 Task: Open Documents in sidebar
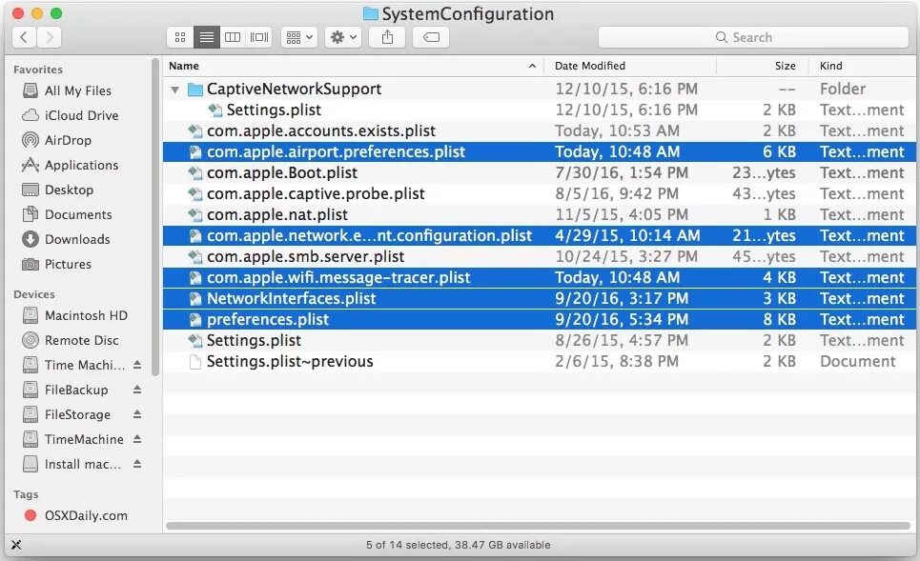point(78,214)
